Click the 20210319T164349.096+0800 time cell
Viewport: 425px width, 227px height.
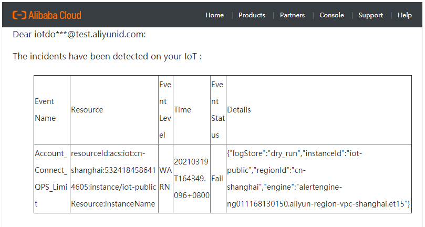[192, 179]
